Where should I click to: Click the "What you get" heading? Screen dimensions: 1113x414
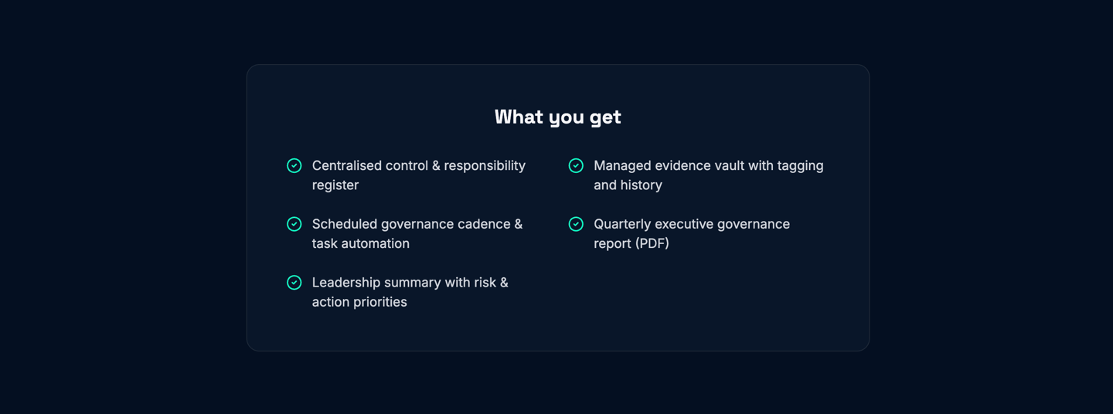pos(557,117)
